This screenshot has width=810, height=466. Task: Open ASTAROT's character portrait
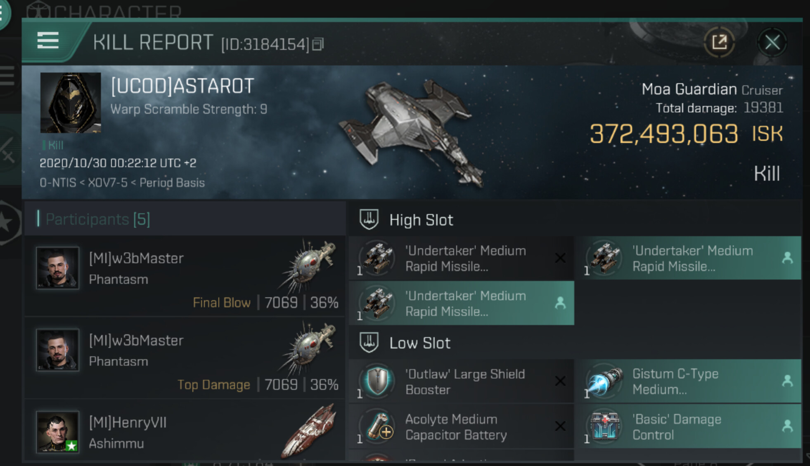click(71, 103)
